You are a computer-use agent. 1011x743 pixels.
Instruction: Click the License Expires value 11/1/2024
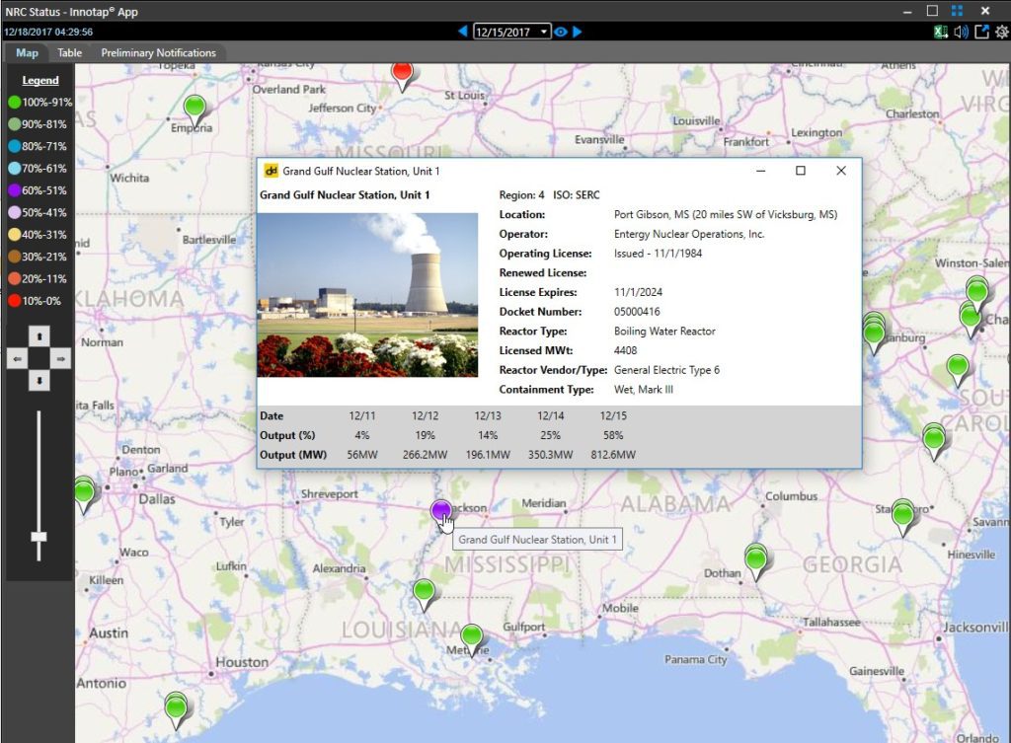638,292
